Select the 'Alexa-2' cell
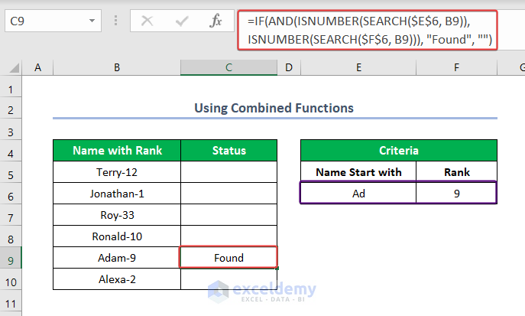Image resolution: width=525 pixels, height=316 pixels. 117,279
